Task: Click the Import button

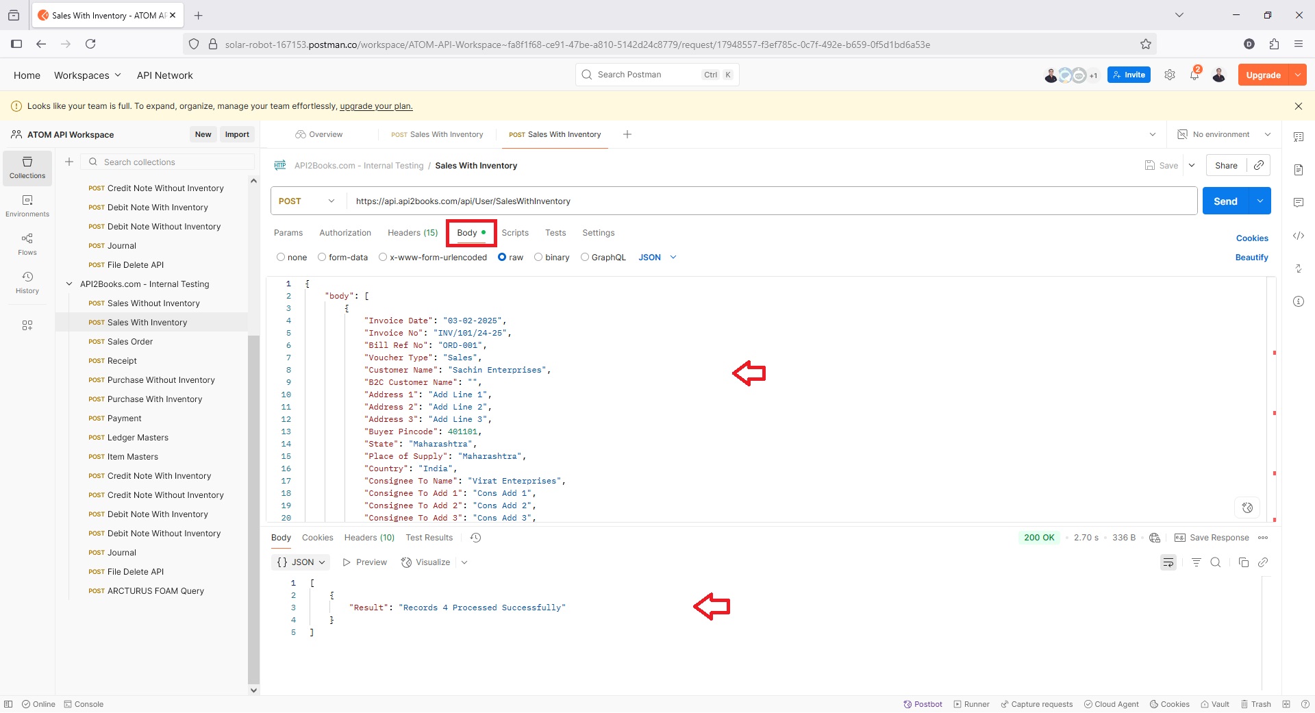Action: point(237,134)
